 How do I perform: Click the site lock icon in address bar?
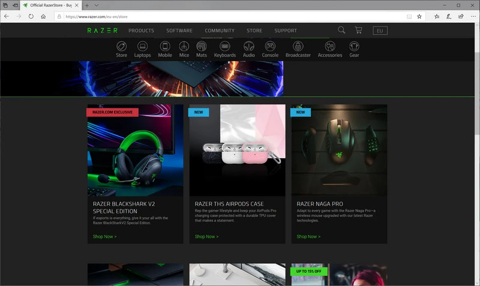coord(59,17)
